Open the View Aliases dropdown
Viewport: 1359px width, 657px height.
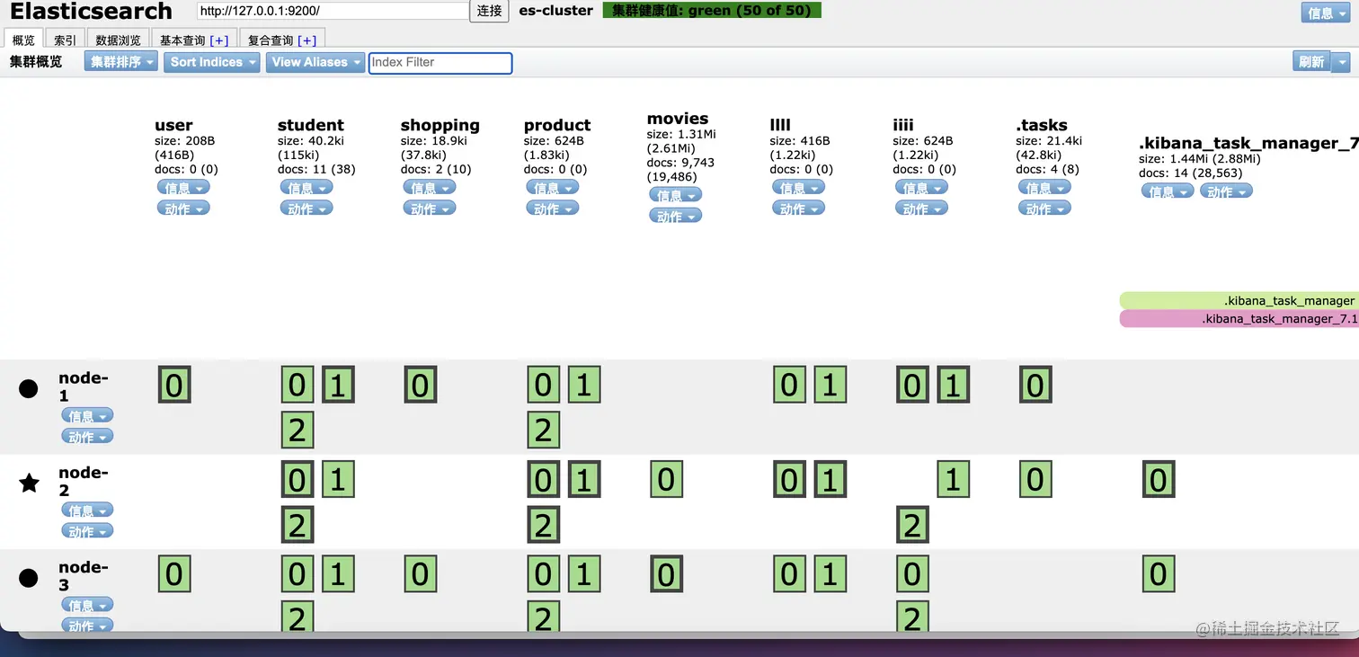coord(315,62)
